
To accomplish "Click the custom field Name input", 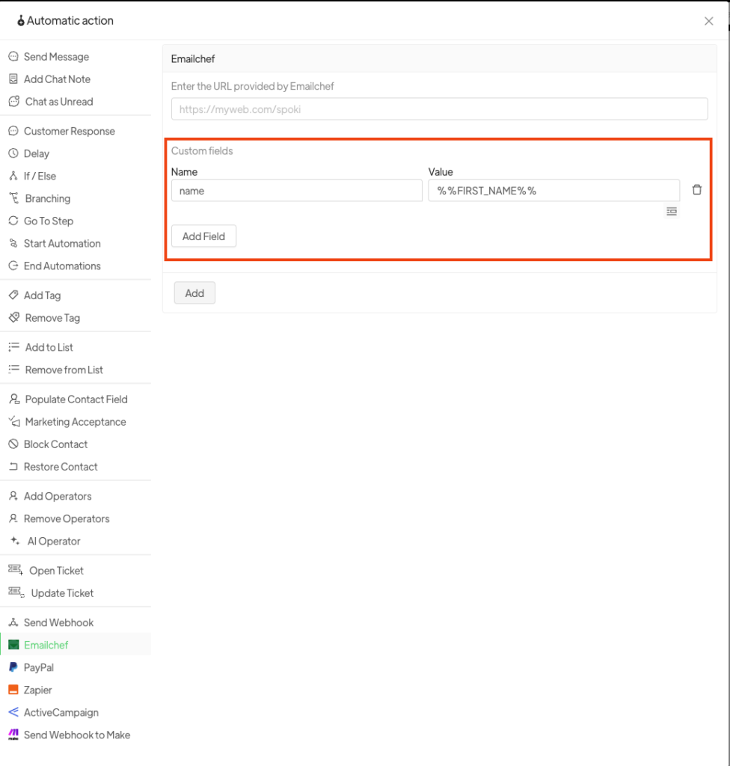I will (296, 191).
